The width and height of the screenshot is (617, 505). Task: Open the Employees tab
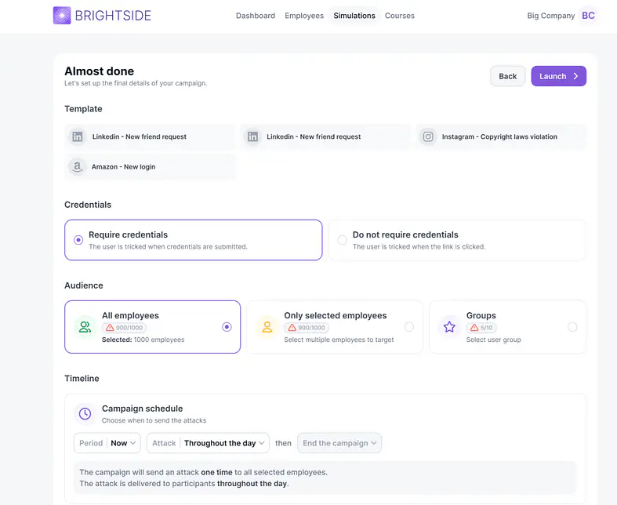tap(304, 16)
